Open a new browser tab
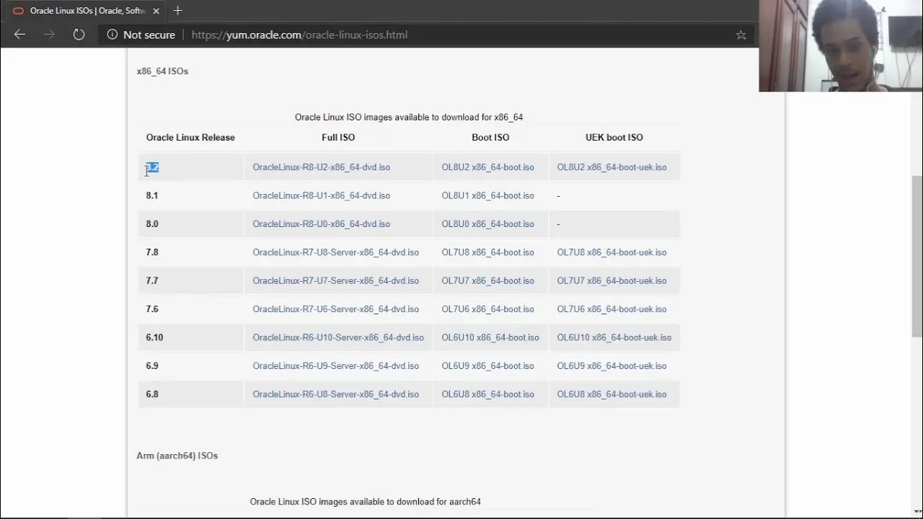Image resolution: width=923 pixels, height=519 pixels. (x=177, y=11)
